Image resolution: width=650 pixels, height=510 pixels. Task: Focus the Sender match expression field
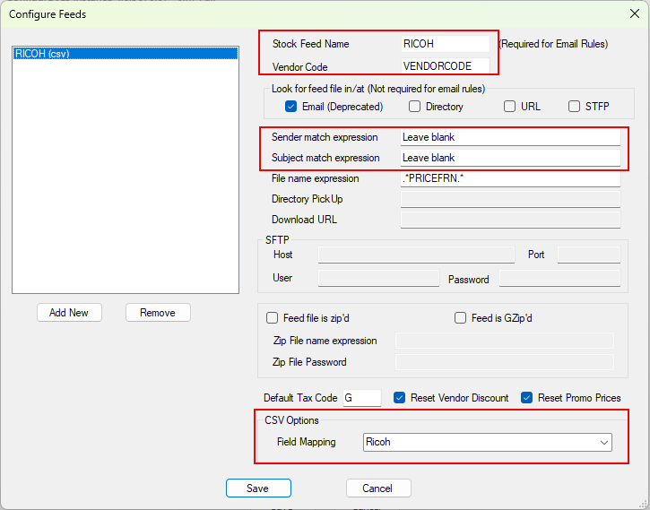coord(510,137)
